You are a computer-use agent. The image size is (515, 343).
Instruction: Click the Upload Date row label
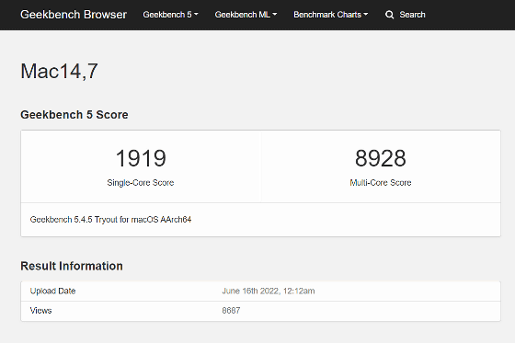pyautogui.click(x=53, y=292)
